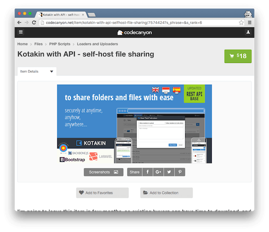Go to Files breadcrumb
The height and width of the screenshot is (232, 269).
(x=39, y=44)
